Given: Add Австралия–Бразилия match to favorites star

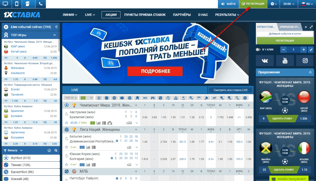Looking at the screenshot, I should 67,123.
